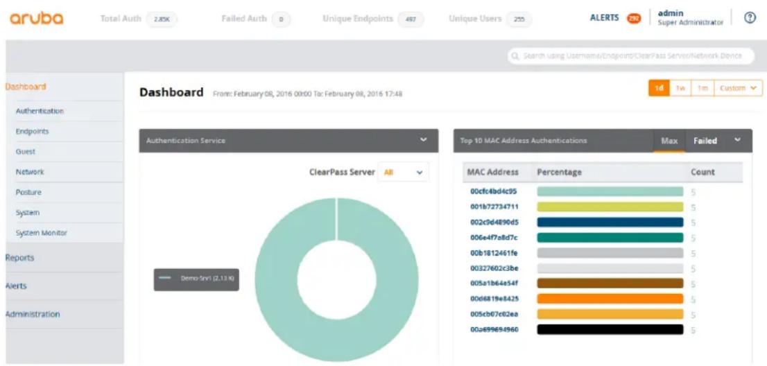The height and width of the screenshot is (366, 767).
Task: Click the black bar for 00a699694960
Action: pyautogui.click(x=610, y=329)
